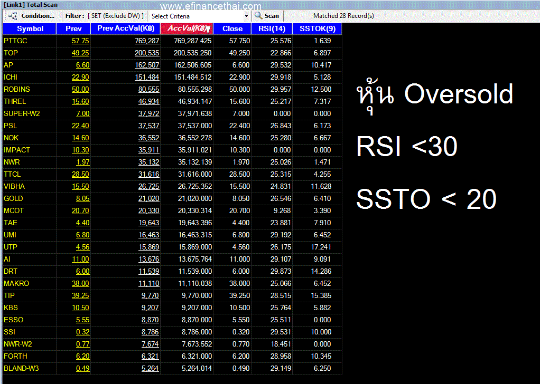
Task: Sort by Prev AccVal(K฿) column header
Action: coord(126,28)
